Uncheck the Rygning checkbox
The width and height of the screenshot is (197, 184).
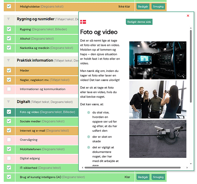pos(9,29)
